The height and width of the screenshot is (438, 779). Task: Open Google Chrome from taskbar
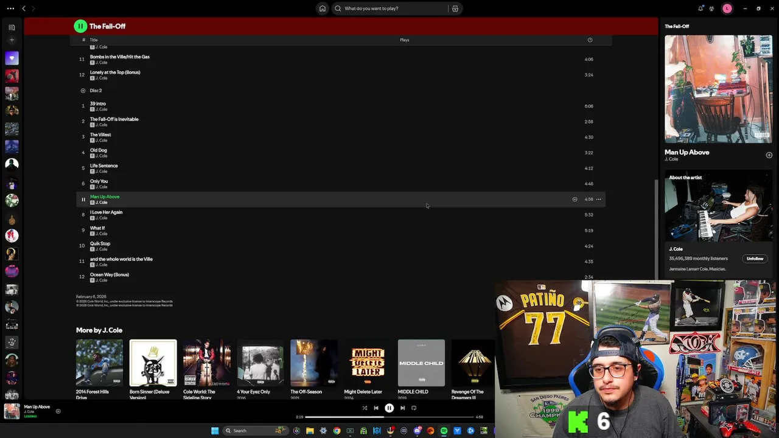(x=337, y=431)
